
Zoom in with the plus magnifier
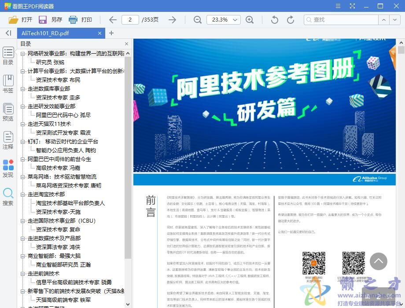coord(250,20)
